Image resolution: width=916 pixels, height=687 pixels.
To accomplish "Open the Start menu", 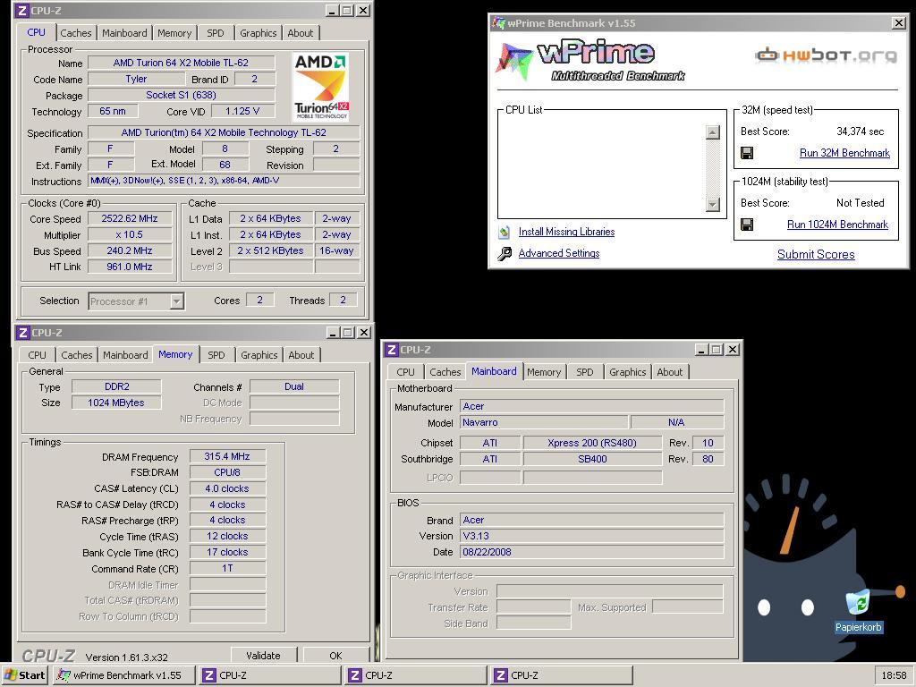I will (x=24, y=675).
